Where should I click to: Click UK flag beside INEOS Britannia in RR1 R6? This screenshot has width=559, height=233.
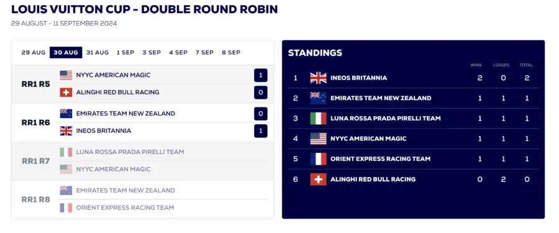(x=66, y=131)
